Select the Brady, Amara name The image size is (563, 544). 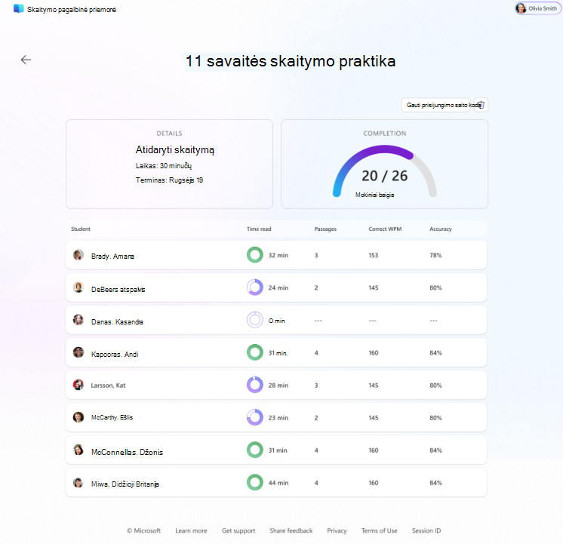coord(112,256)
